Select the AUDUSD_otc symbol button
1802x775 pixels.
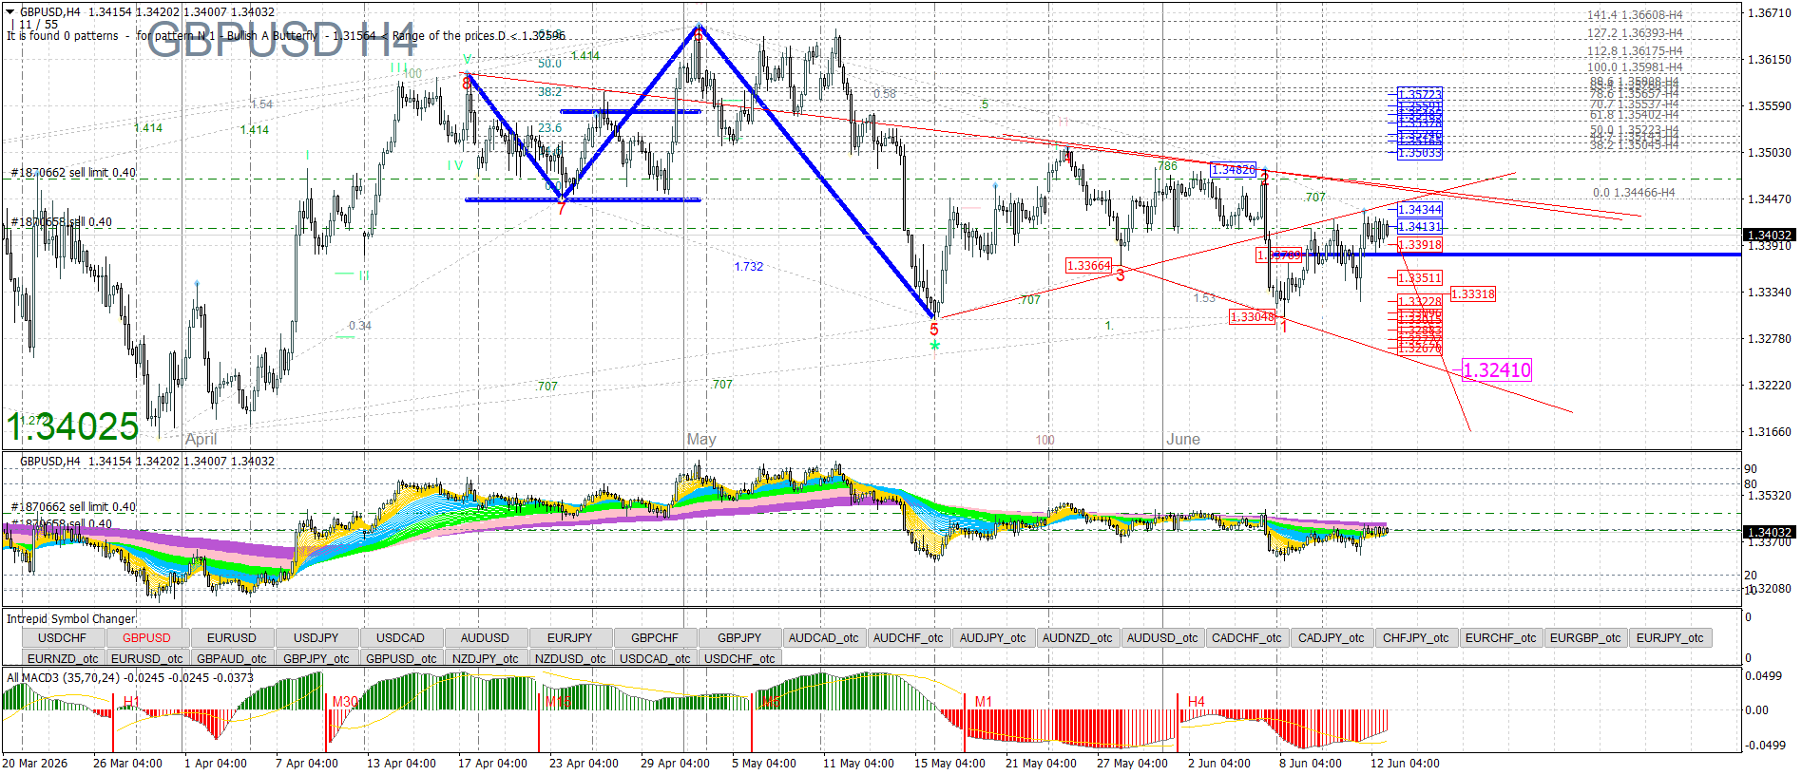coord(1162,638)
